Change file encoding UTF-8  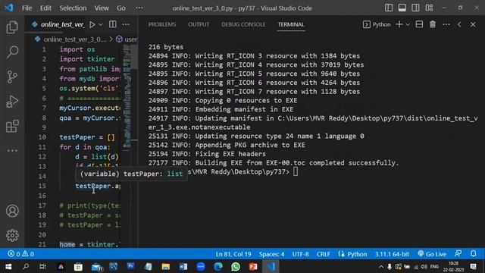click(x=300, y=254)
